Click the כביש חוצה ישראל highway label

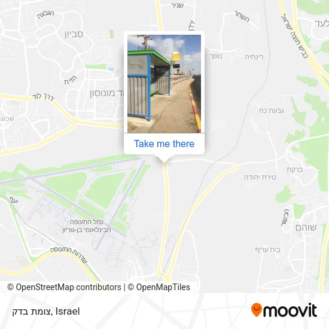click(295, 36)
